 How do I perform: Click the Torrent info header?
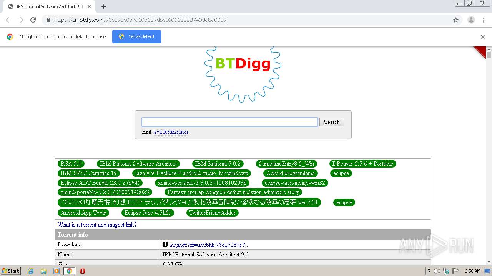tap(243, 234)
